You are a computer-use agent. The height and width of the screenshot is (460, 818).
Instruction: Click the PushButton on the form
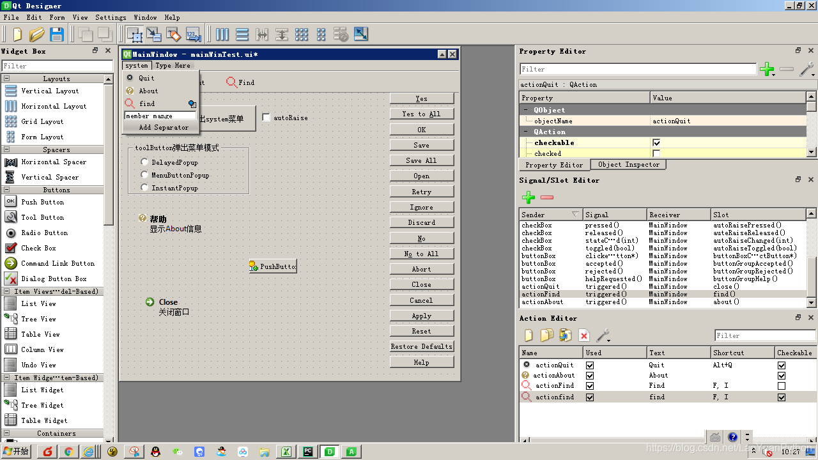tap(273, 266)
